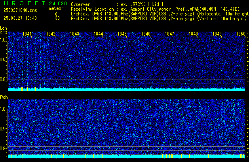Click the 'meteor' count label
This screenshot has height=162, width=249.
(56, 8)
